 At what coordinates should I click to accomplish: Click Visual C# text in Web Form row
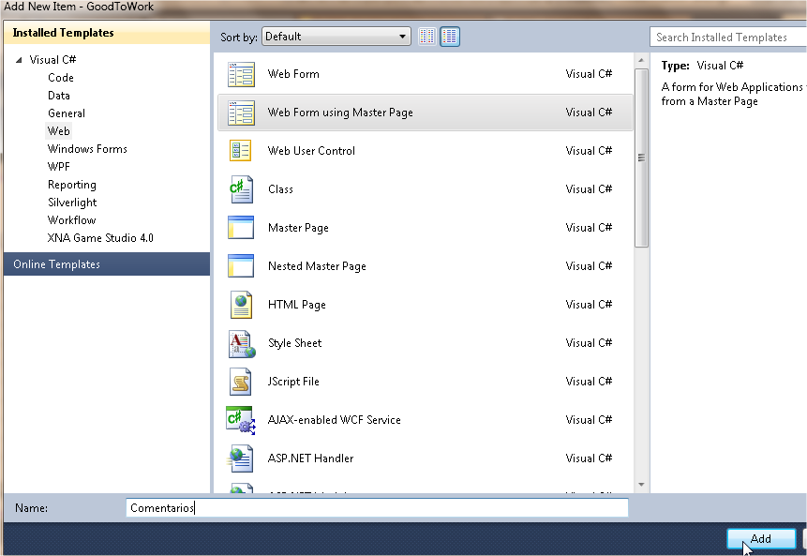pos(589,74)
